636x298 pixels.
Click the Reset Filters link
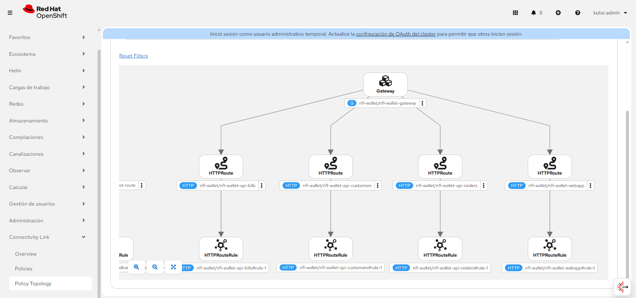tap(134, 56)
